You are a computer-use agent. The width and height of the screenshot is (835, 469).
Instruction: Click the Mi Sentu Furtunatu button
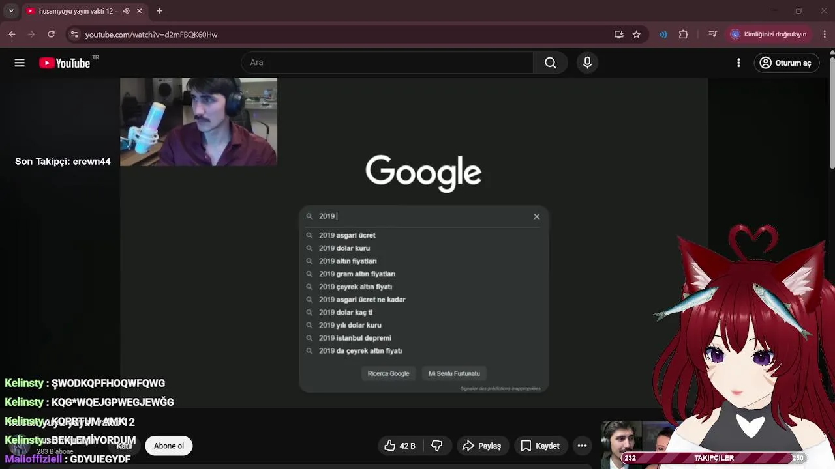pos(454,373)
